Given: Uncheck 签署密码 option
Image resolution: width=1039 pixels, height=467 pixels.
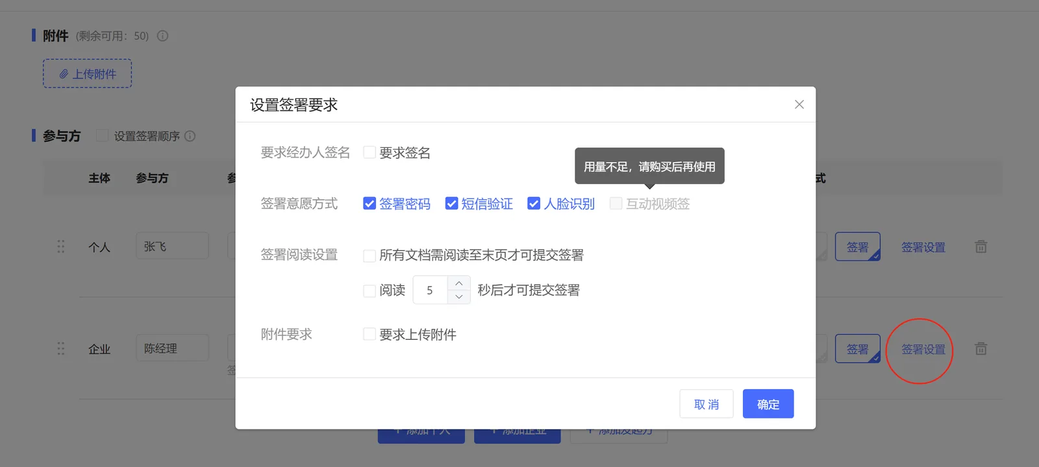Looking at the screenshot, I should click(369, 204).
